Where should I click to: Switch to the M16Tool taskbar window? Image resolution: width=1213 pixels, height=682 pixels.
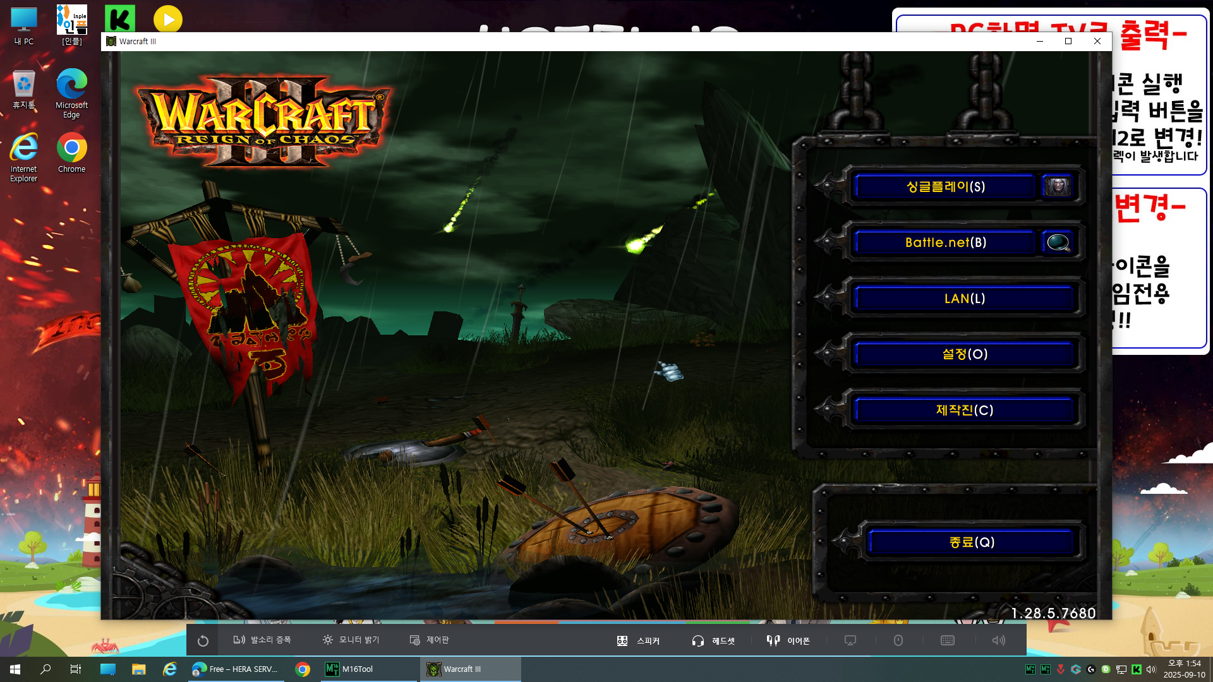tap(368, 669)
